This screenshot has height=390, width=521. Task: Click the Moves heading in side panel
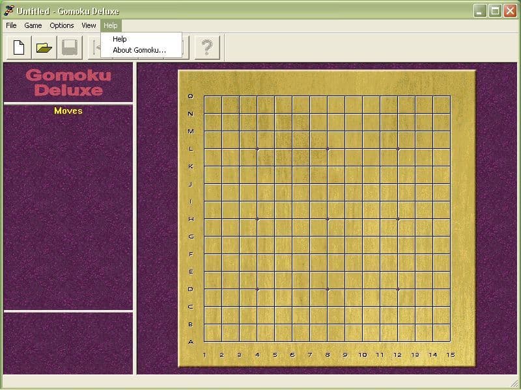point(68,110)
